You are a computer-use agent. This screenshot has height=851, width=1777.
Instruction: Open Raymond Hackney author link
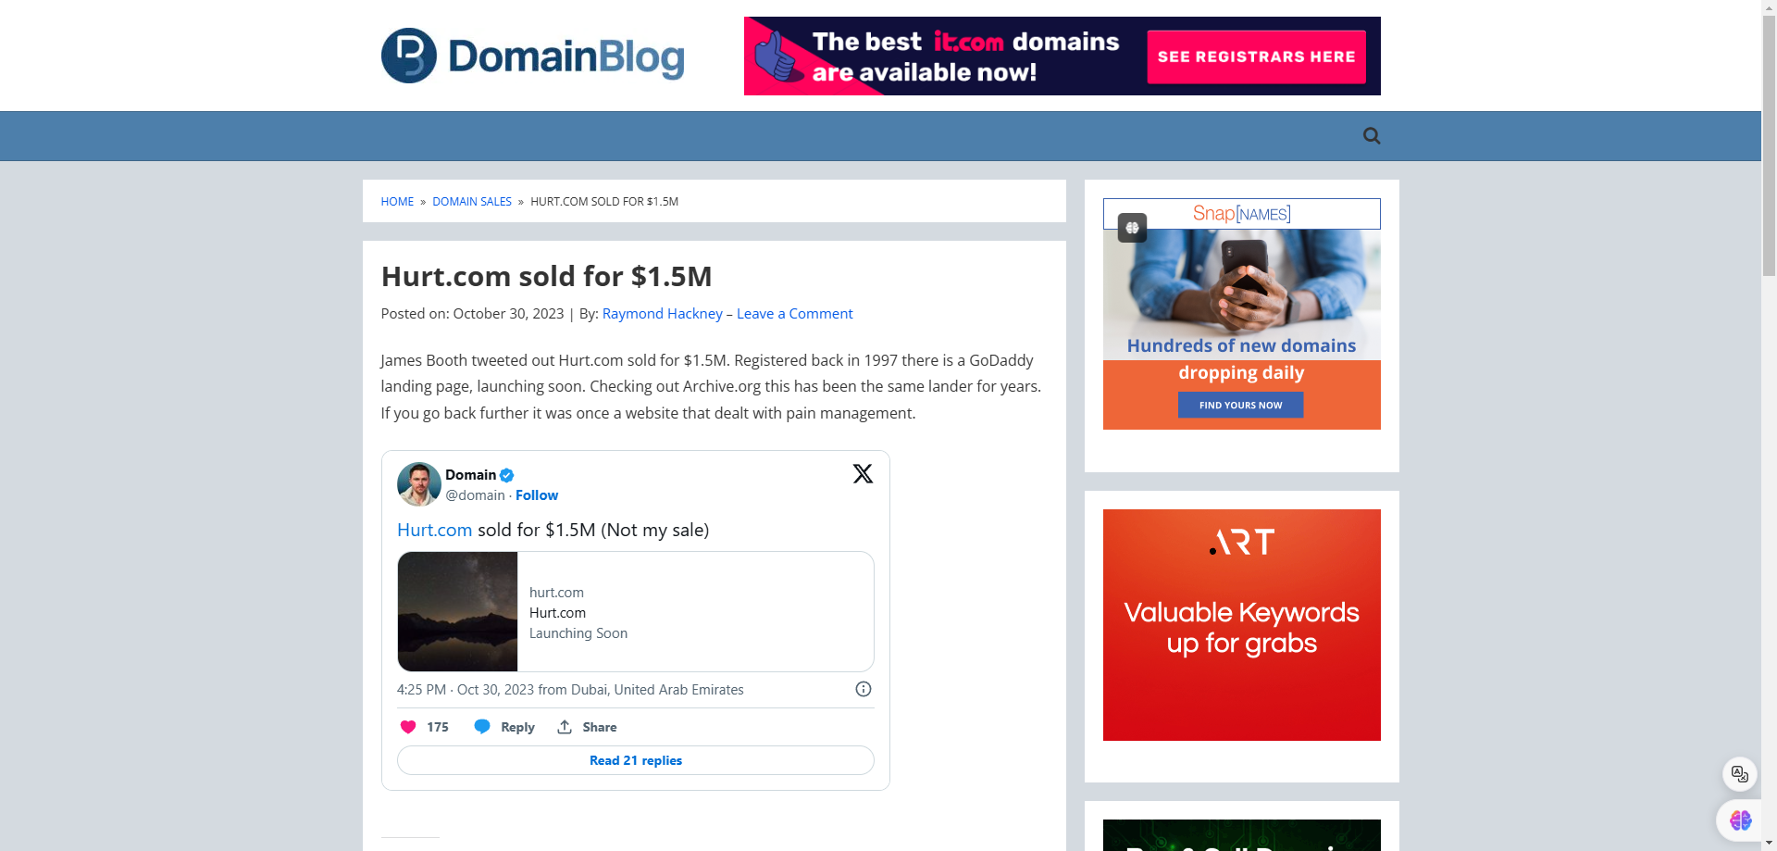coord(663,314)
